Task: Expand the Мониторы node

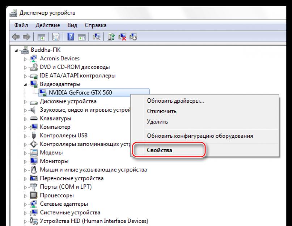Action: 25,161
